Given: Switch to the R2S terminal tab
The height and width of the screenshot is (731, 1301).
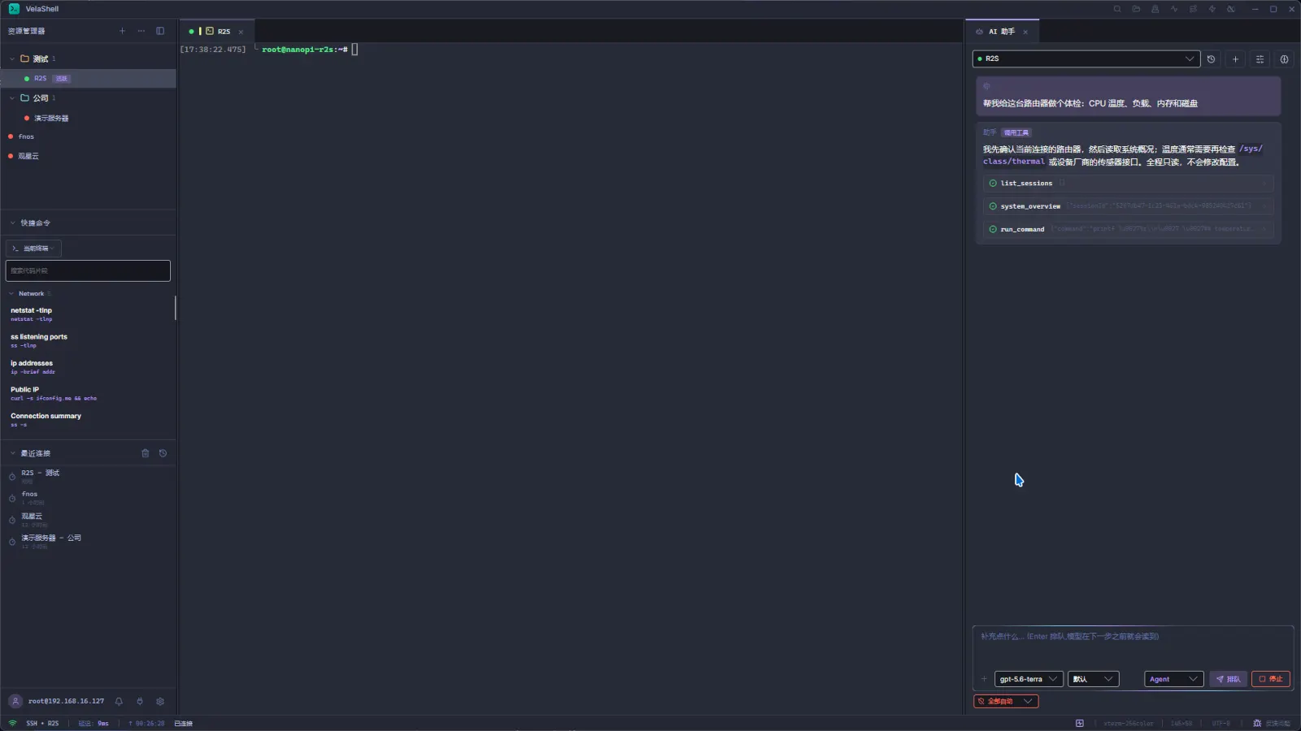Looking at the screenshot, I should [x=217, y=31].
